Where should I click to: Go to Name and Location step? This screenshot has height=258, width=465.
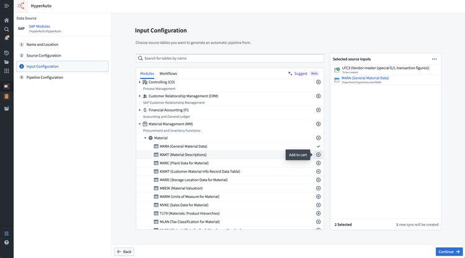coord(62,45)
